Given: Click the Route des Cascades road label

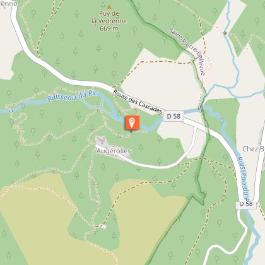Looking at the screenshot, I should pos(138,102).
